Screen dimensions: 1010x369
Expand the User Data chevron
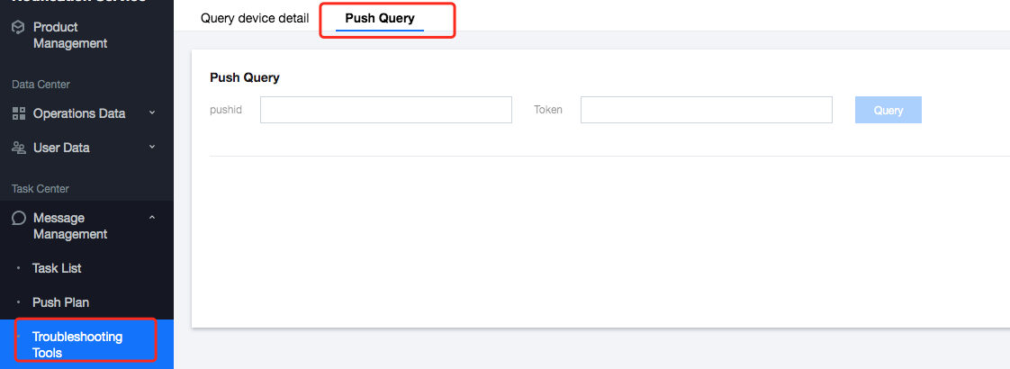pyautogui.click(x=152, y=148)
